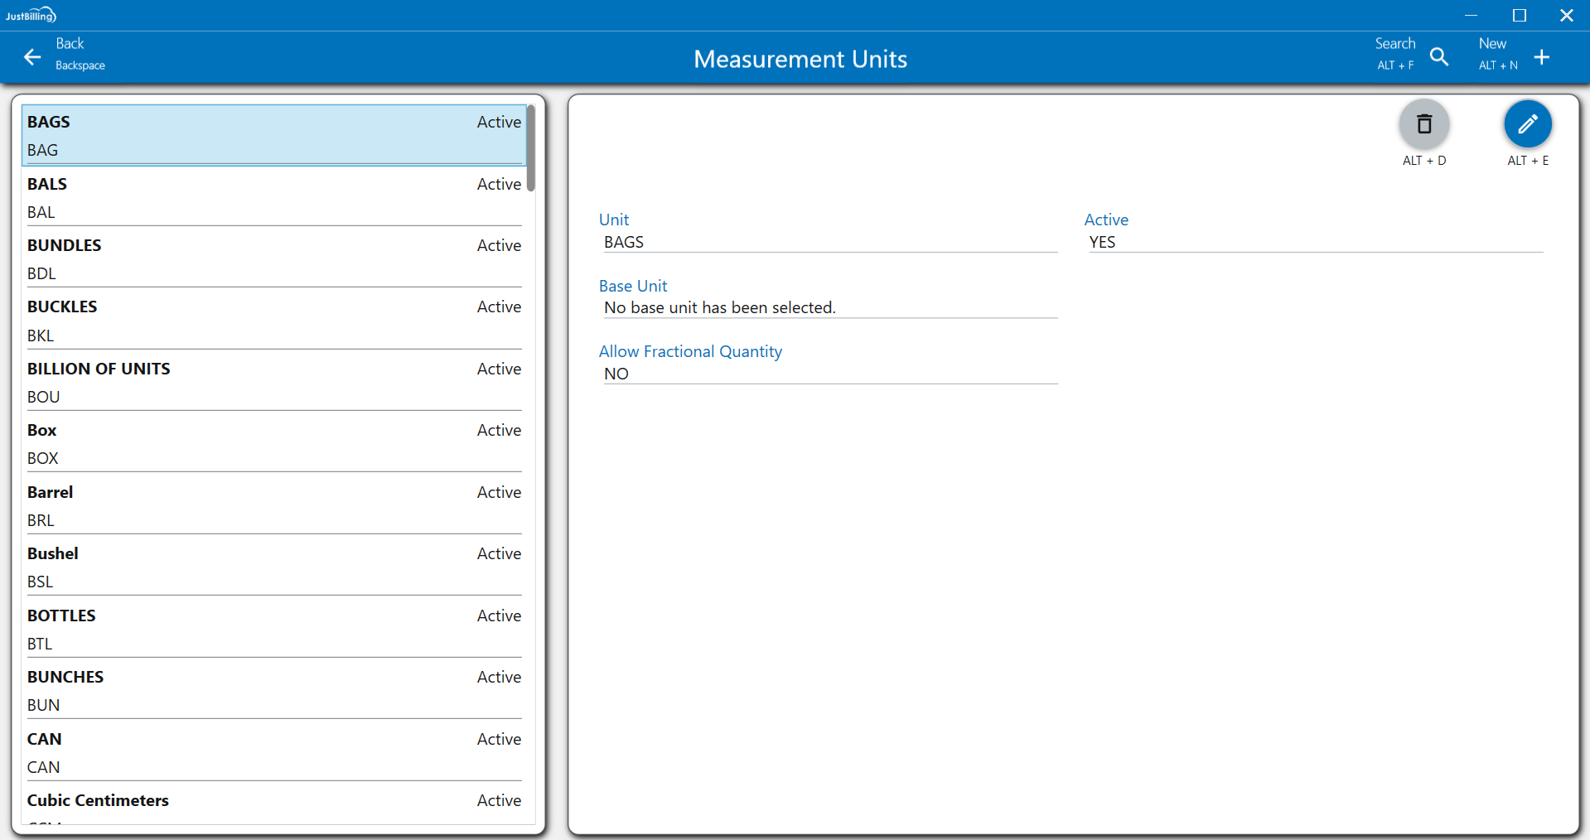The image size is (1590, 840).
Task: Click the Allow Fractional Quantity value NO
Action: pos(829,374)
